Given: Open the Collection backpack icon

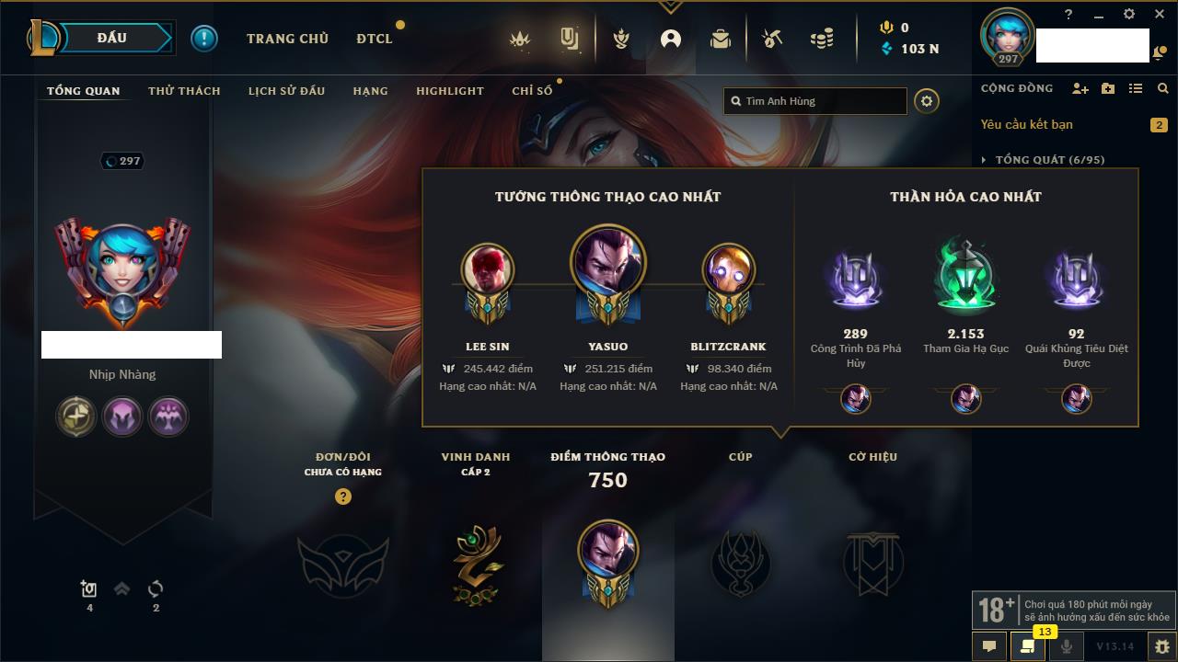Looking at the screenshot, I should 721,39.
